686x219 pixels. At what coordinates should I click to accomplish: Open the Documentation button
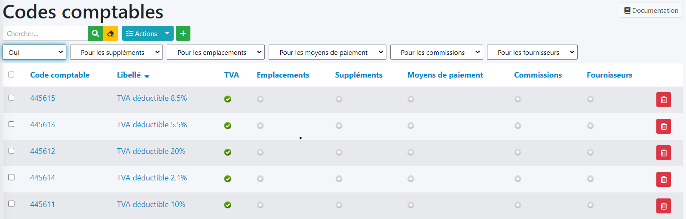tap(651, 10)
